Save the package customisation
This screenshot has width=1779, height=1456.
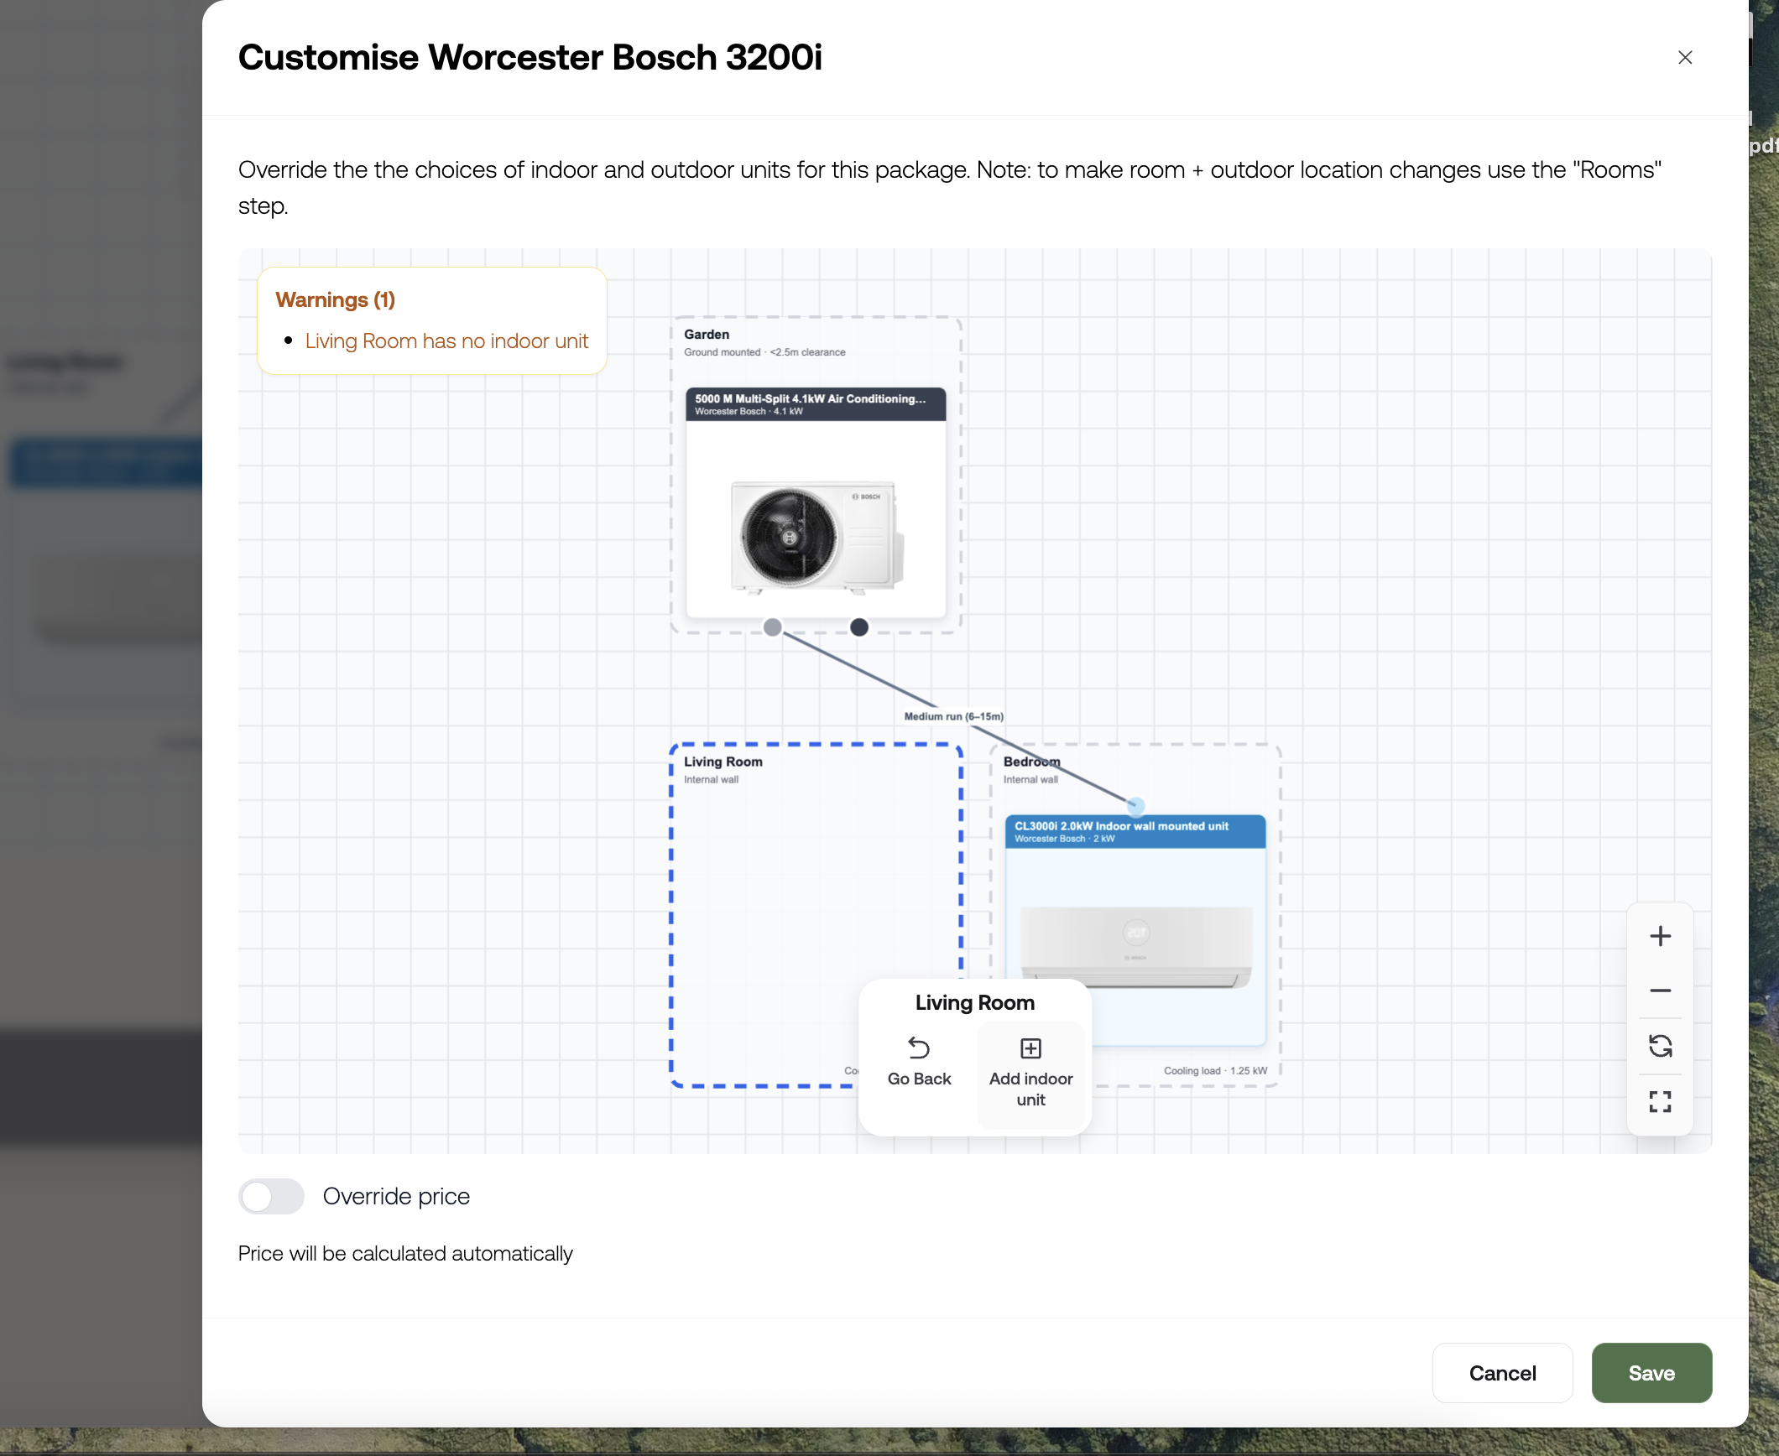pyautogui.click(x=1651, y=1373)
